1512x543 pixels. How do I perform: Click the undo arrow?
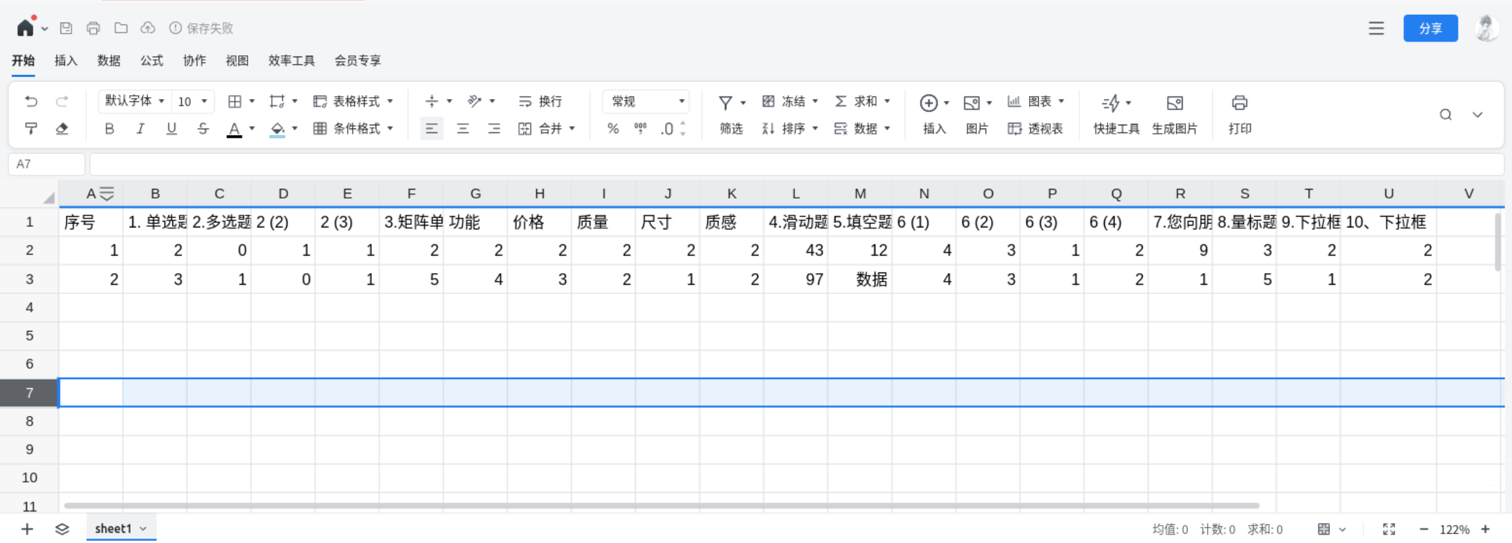pyautogui.click(x=31, y=102)
